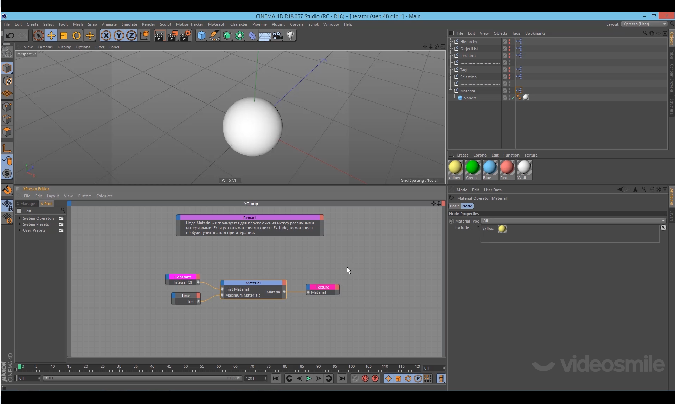Select the Rotate tool
This screenshot has height=404, width=675.
[x=77, y=35]
